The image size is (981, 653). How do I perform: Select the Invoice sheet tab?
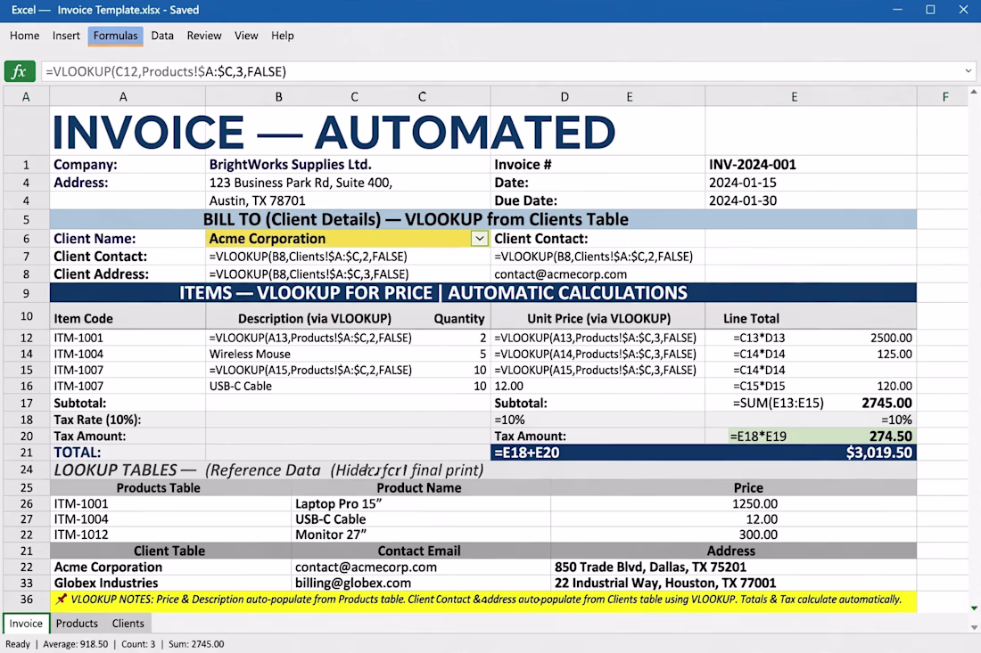[x=26, y=623]
